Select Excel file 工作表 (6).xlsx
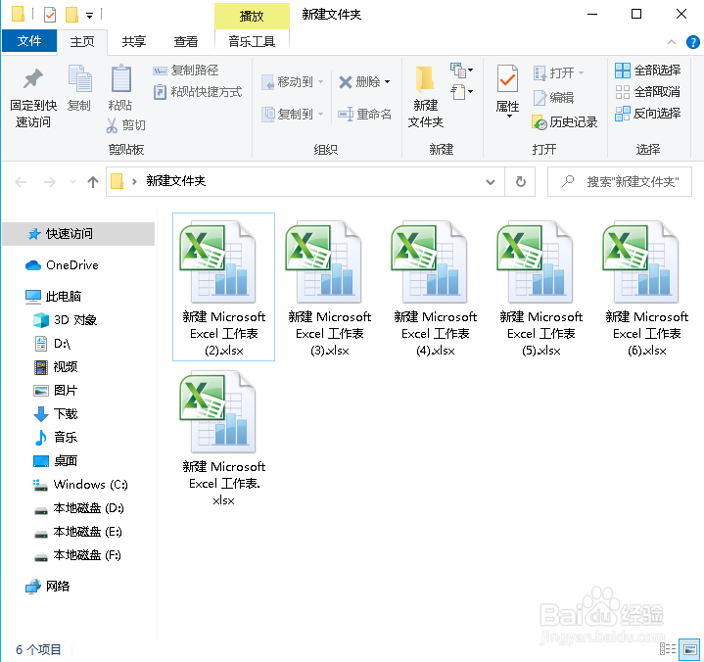 coord(646,288)
